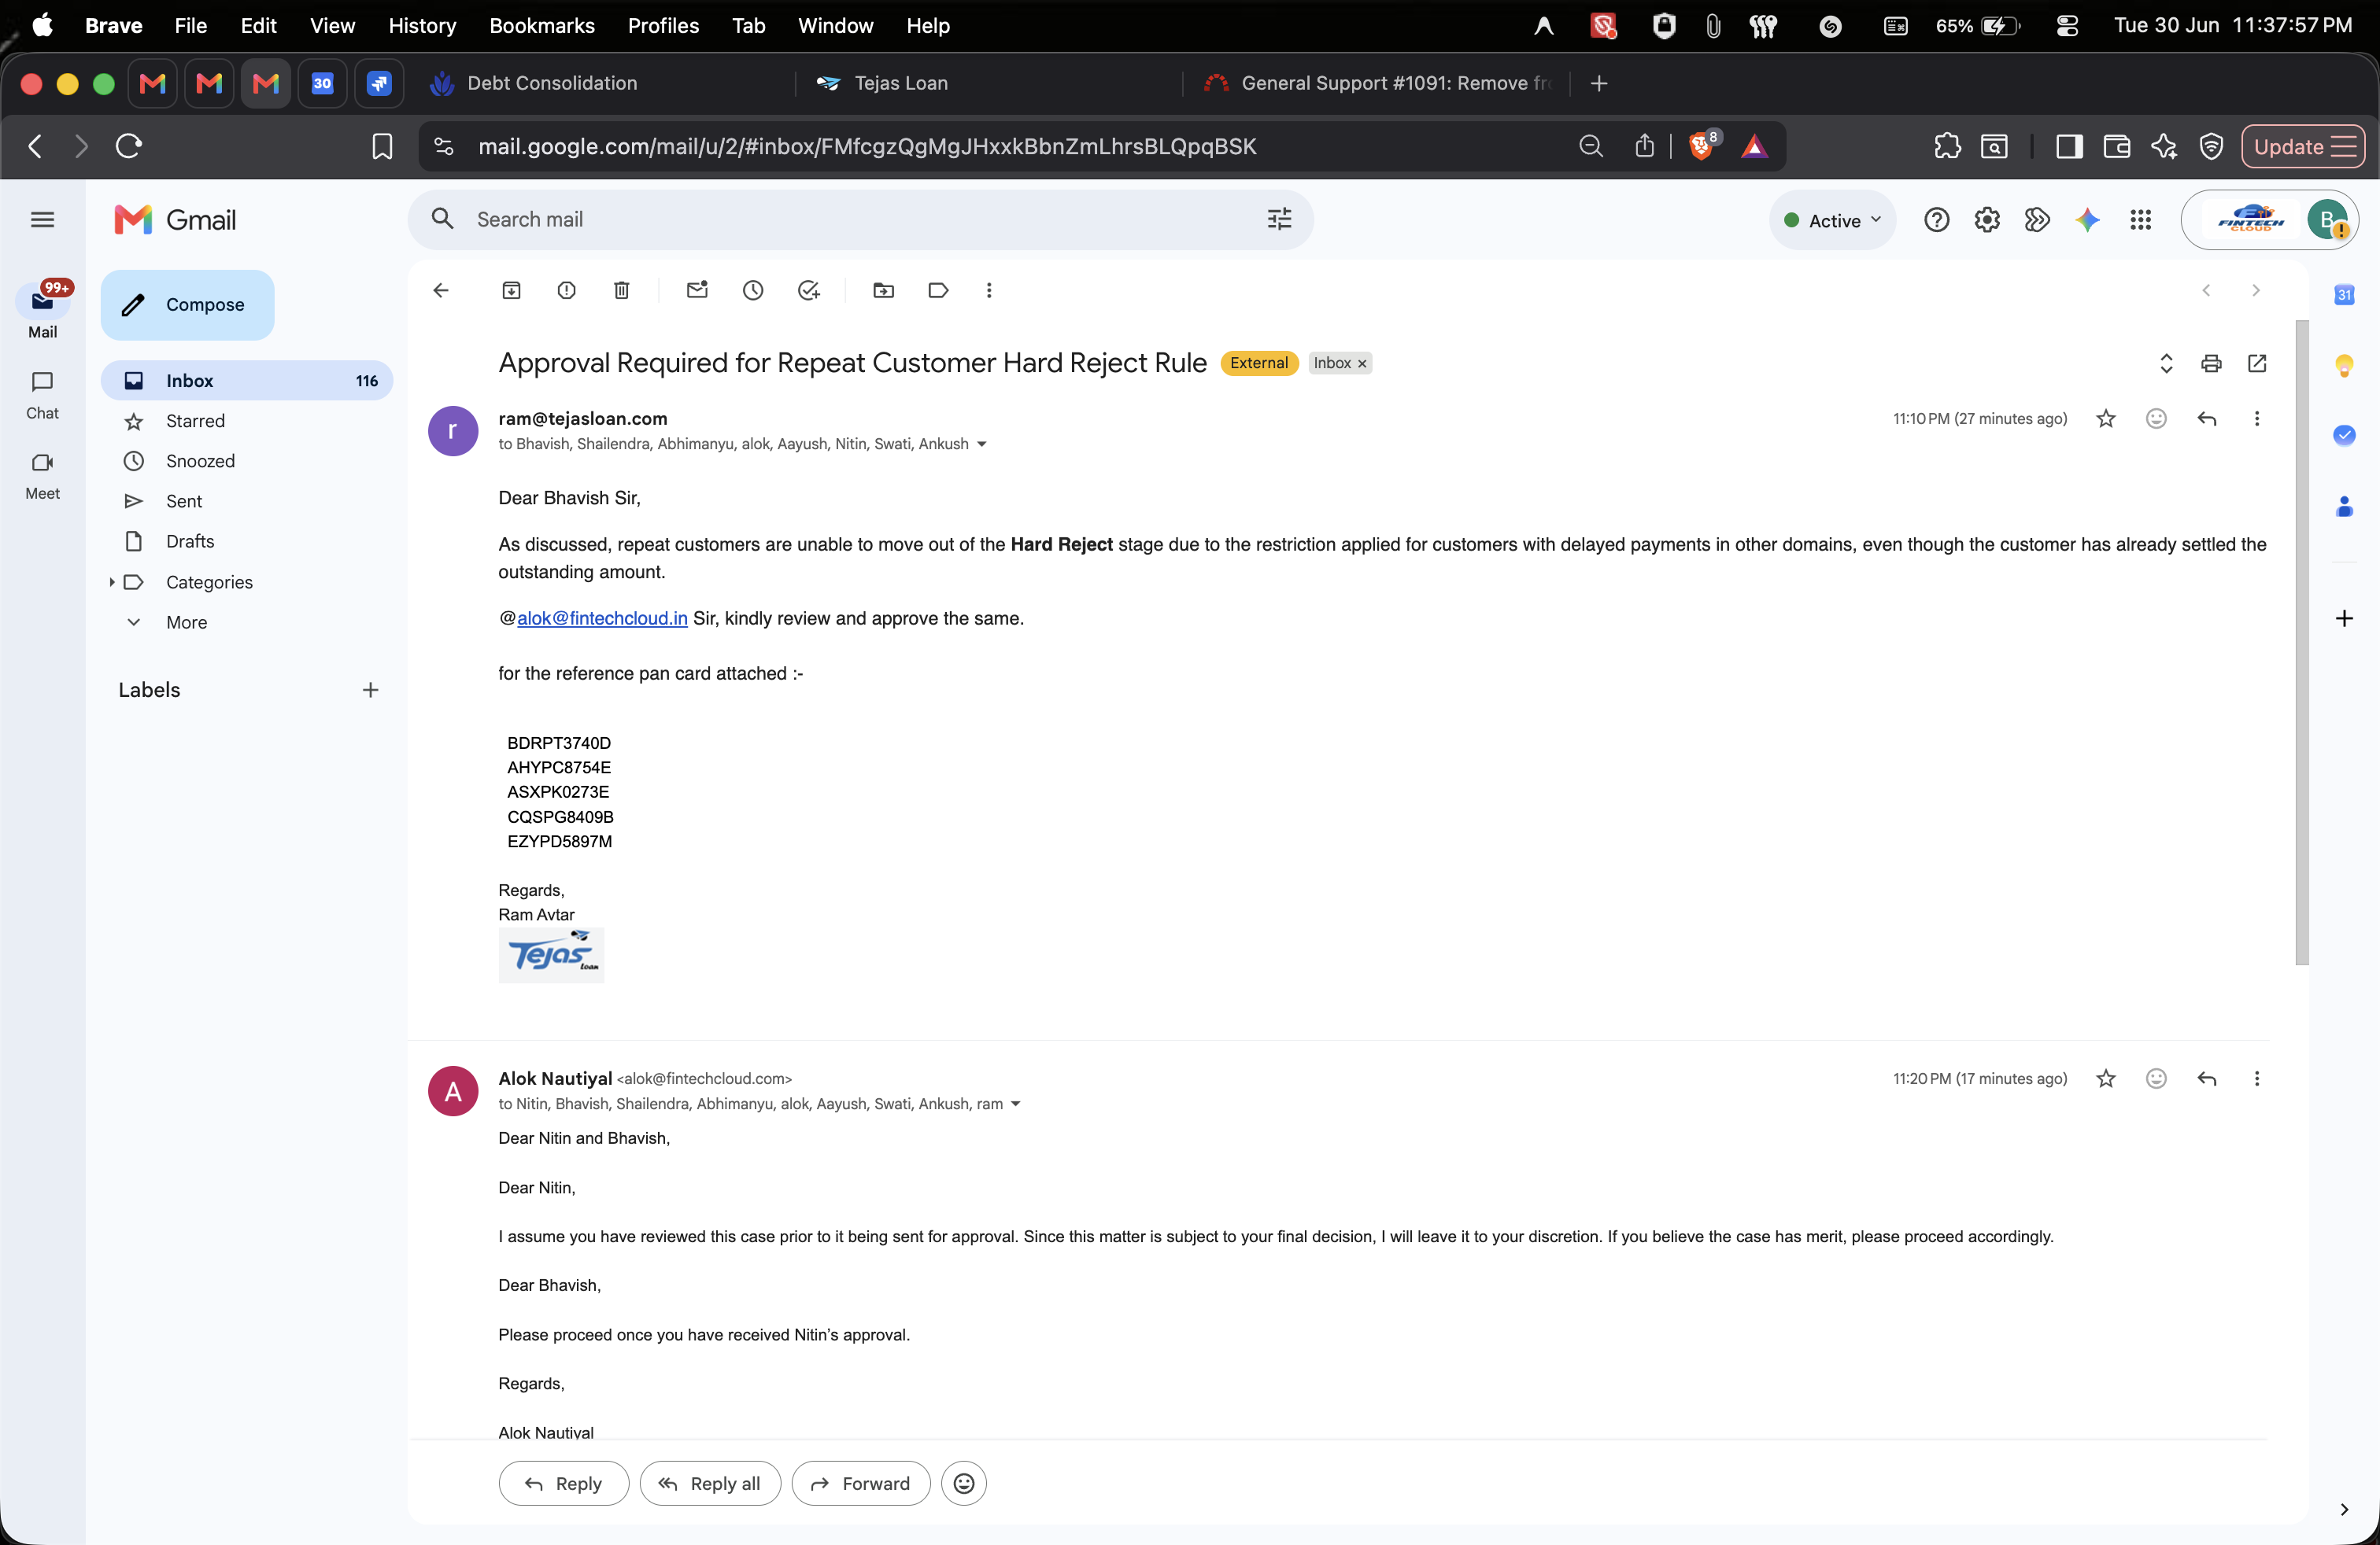
Task: Switch to Meet in the left rail
Action: (42, 476)
